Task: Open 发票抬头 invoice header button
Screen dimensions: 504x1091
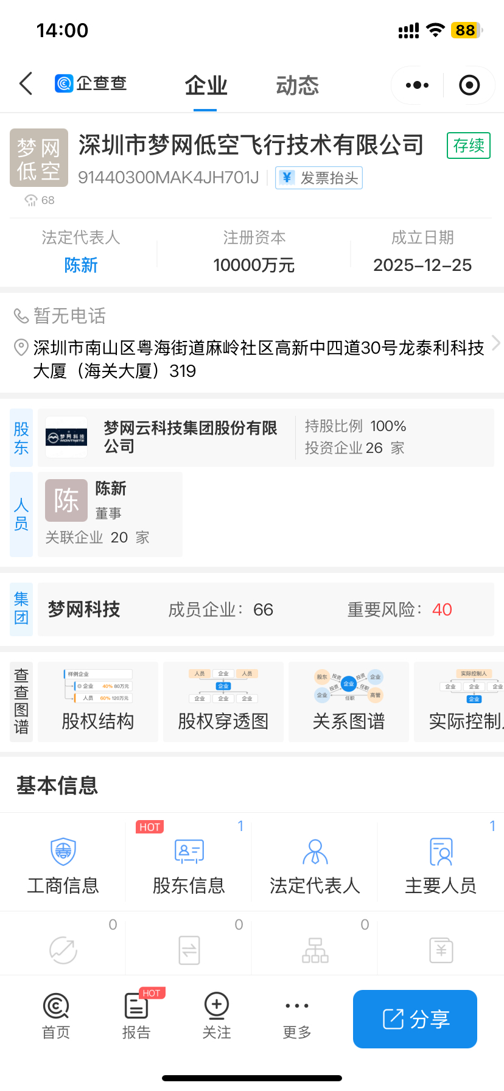Action: tap(319, 178)
